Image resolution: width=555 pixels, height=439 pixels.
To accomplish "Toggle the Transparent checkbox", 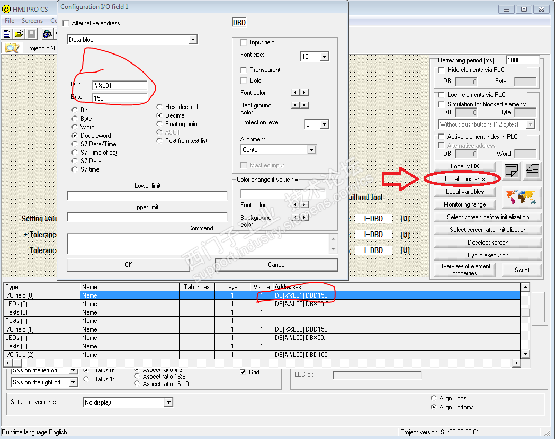I will point(244,70).
